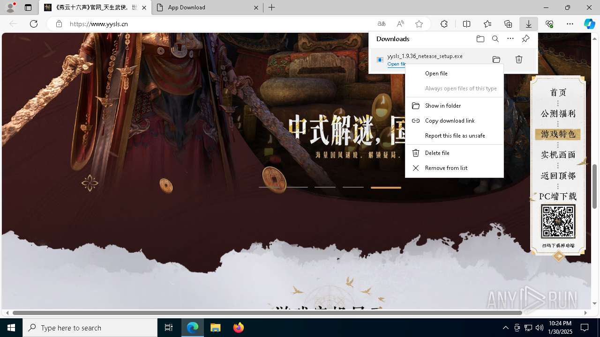Delete yysls setup download trash icon
The width and height of the screenshot is (600, 337).
tap(519, 59)
